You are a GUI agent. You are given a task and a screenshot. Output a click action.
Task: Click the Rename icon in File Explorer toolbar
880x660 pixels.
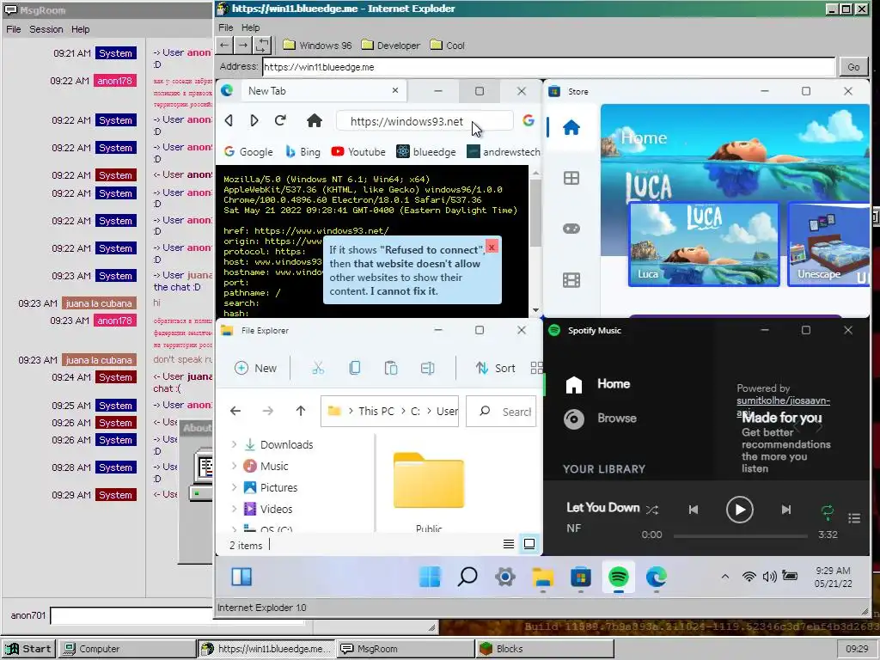pyautogui.click(x=428, y=368)
